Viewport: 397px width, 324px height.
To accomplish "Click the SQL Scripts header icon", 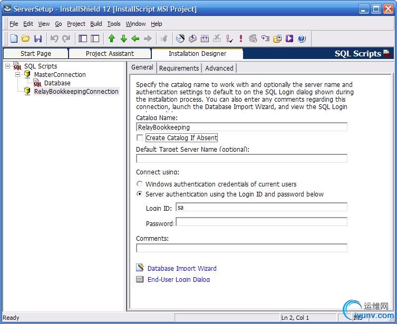I will (x=387, y=53).
